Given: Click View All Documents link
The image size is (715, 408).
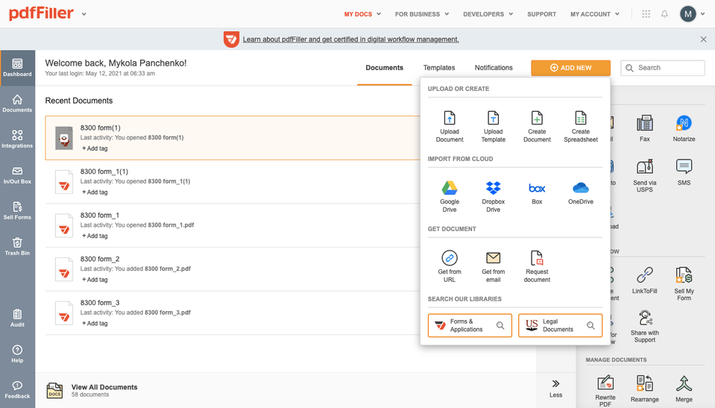Looking at the screenshot, I should [x=104, y=387].
